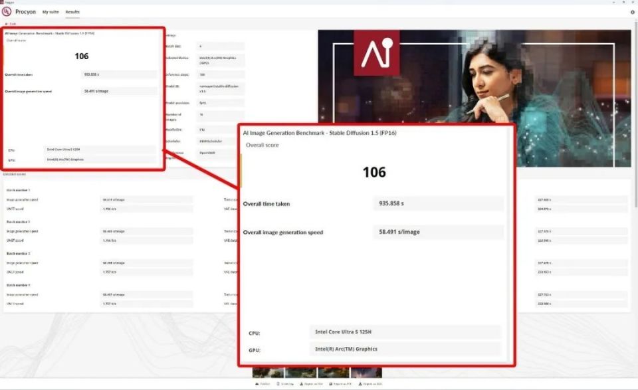This screenshot has height=390, width=638.
Task: Click the Batch number 2 heading
Action: 18,222
